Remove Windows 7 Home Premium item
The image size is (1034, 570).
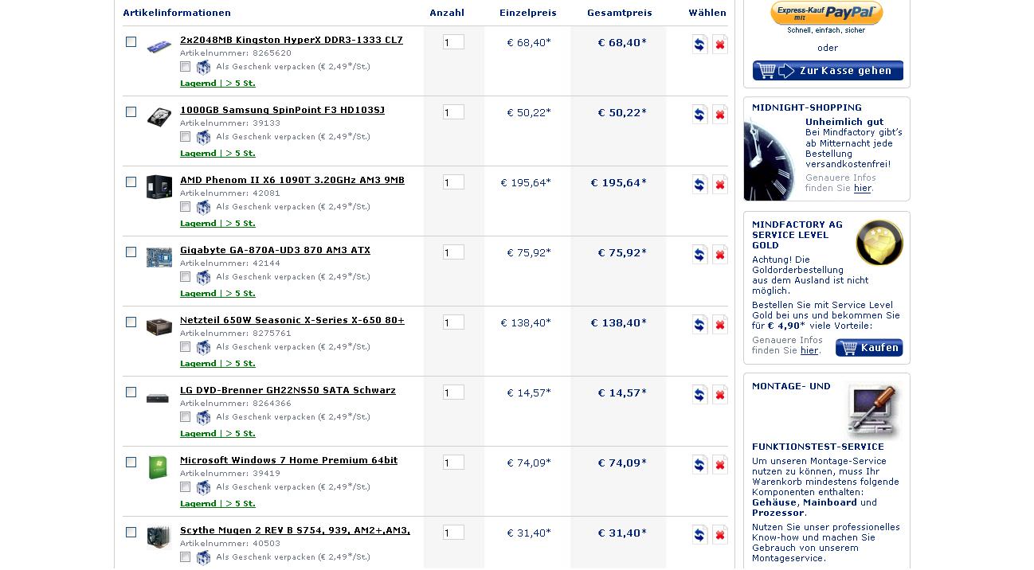point(719,465)
